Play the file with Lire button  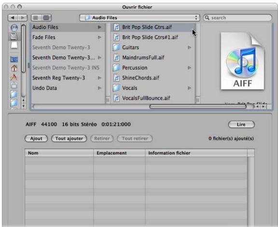[241, 124]
